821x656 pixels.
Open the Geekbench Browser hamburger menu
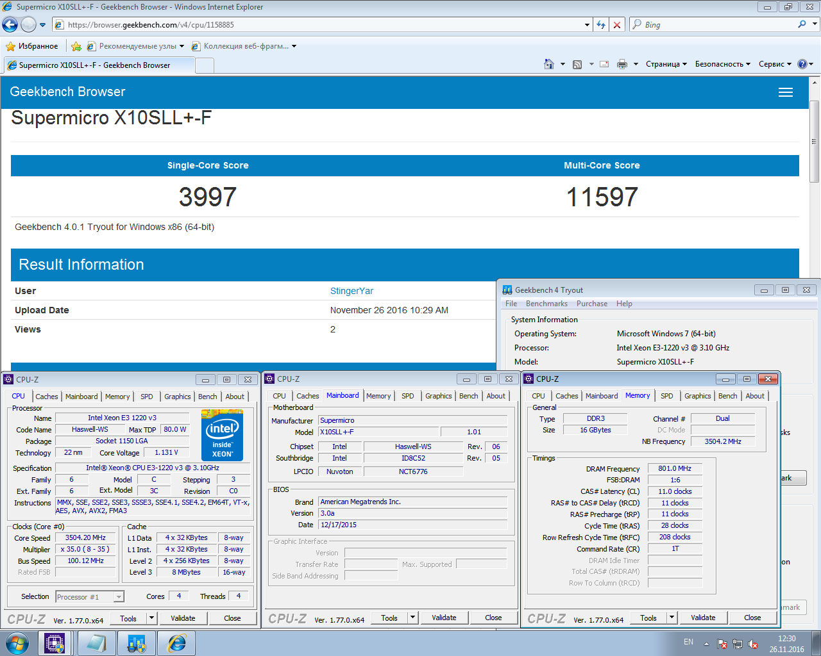tap(786, 92)
